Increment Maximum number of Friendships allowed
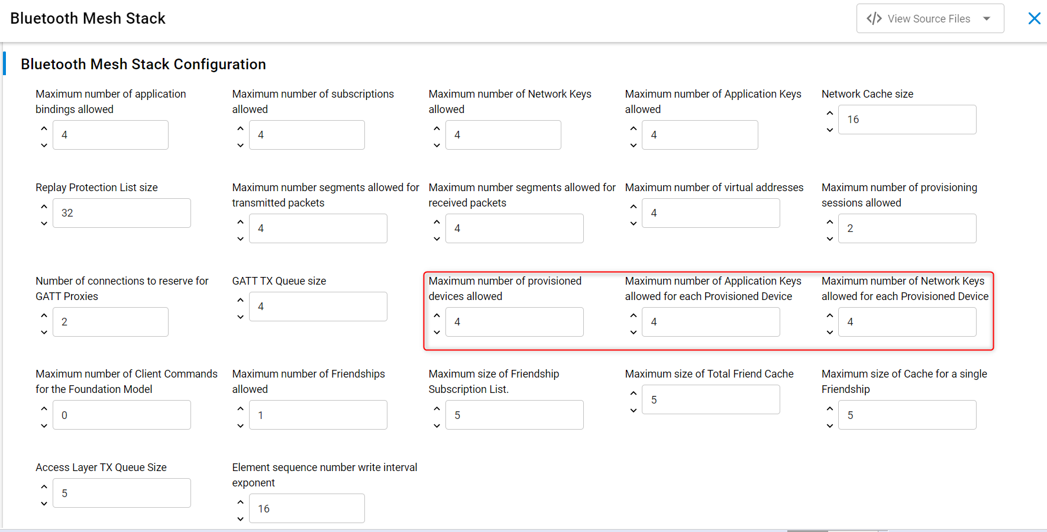Viewport: 1047px width, 532px height. coord(240,408)
